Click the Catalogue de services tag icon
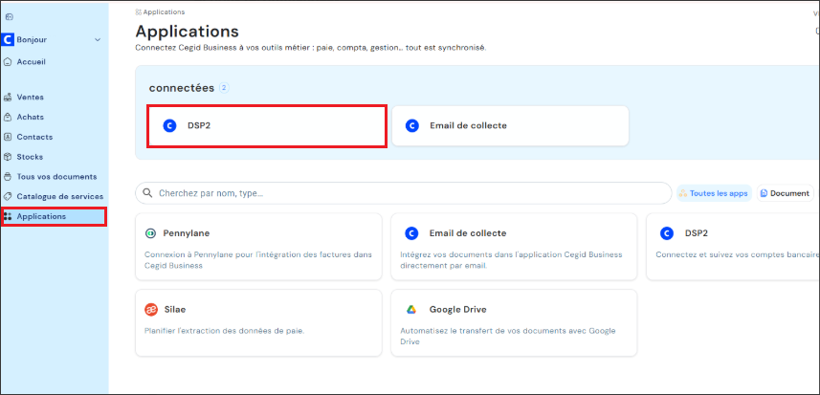The height and width of the screenshot is (395, 820). 8,196
